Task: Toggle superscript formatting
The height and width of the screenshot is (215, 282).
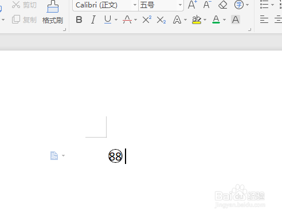Action: 147,19
